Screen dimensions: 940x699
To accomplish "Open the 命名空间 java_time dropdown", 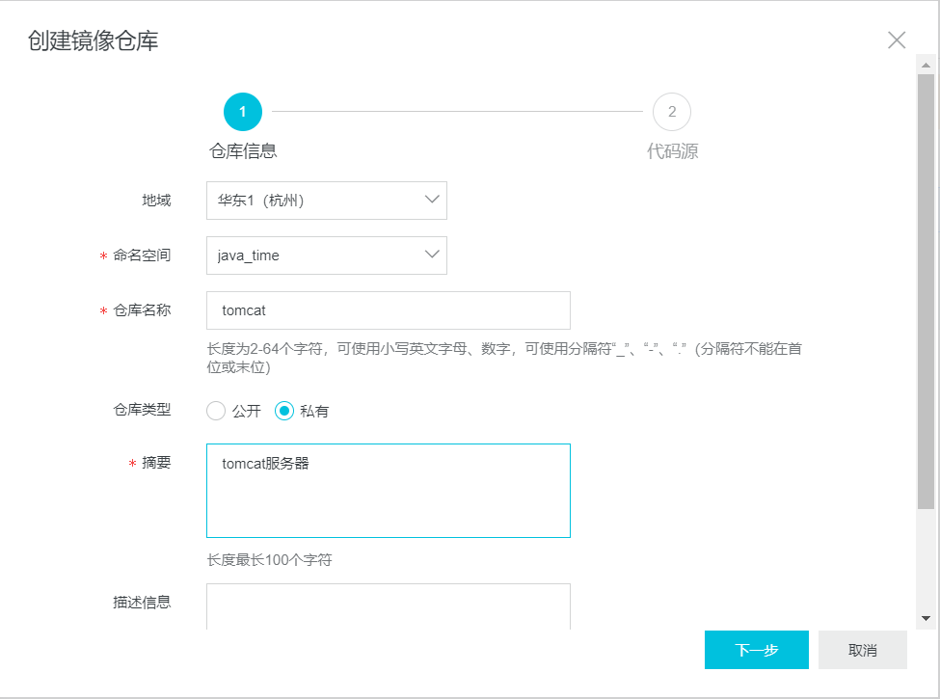I will (x=327, y=255).
